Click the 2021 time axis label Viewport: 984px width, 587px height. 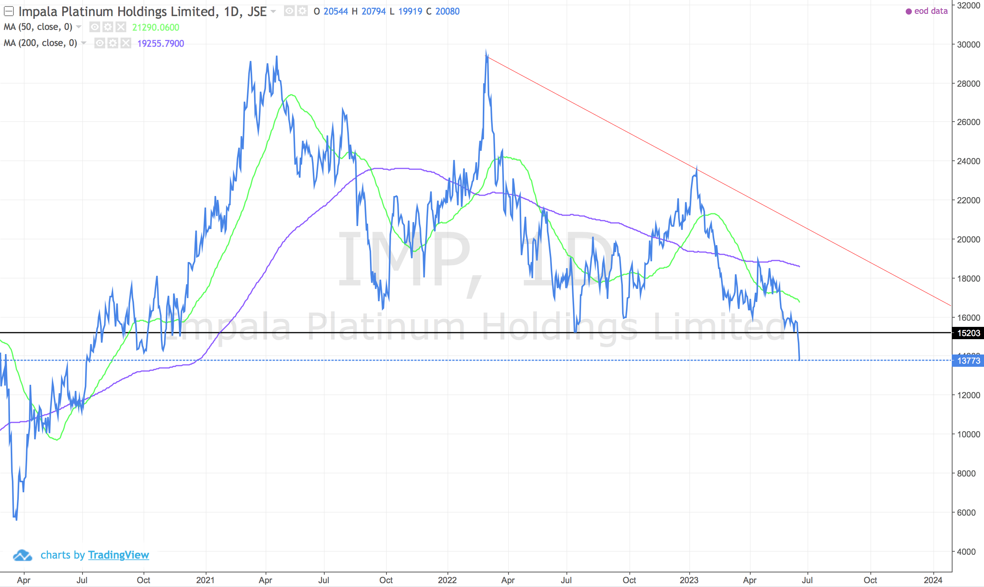[x=205, y=580]
